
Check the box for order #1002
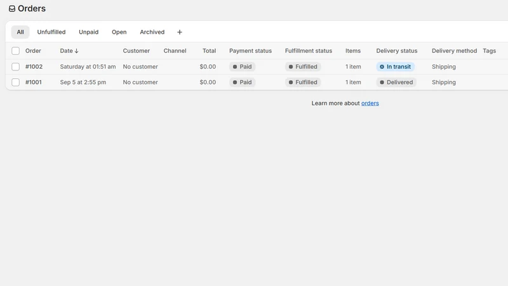click(15, 67)
